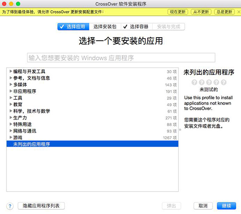Dismiss the yellow update banner with X

point(239,12)
